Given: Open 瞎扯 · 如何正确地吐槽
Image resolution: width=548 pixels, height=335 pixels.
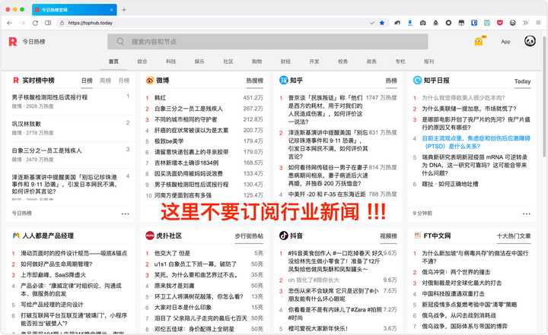Looking at the screenshot, I should [450, 184].
